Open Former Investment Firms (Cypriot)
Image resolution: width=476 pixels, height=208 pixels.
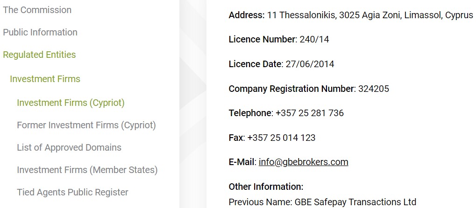pos(86,125)
